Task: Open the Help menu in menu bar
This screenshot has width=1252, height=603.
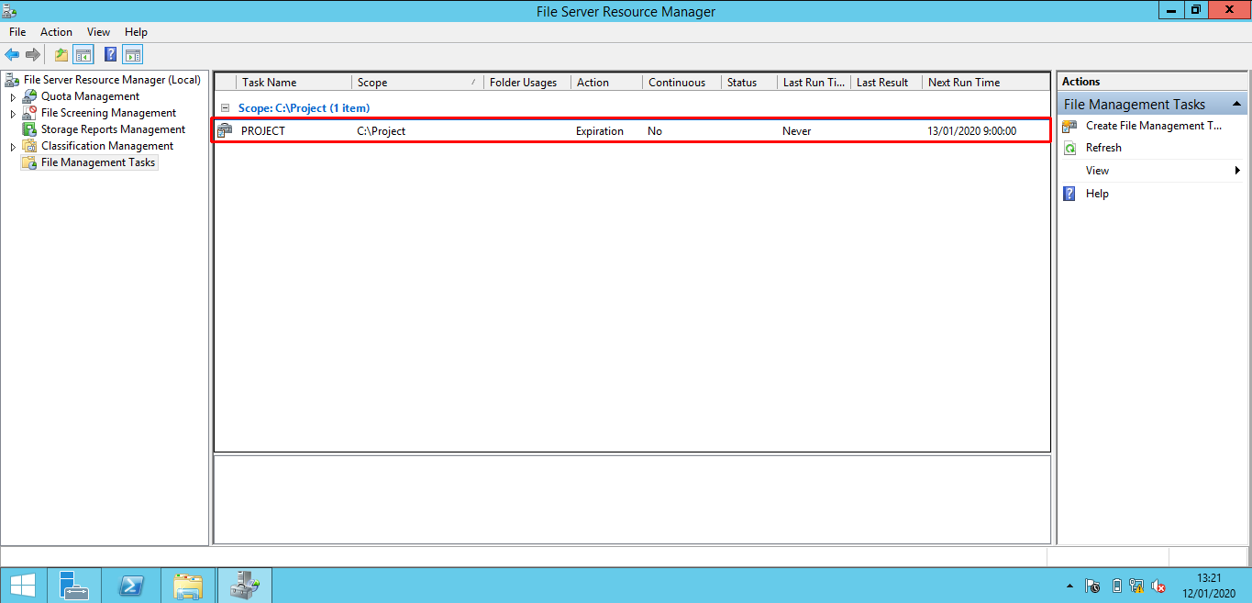Action: pyautogui.click(x=136, y=32)
